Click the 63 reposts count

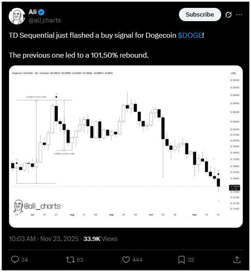pyautogui.click(x=80, y=260)
